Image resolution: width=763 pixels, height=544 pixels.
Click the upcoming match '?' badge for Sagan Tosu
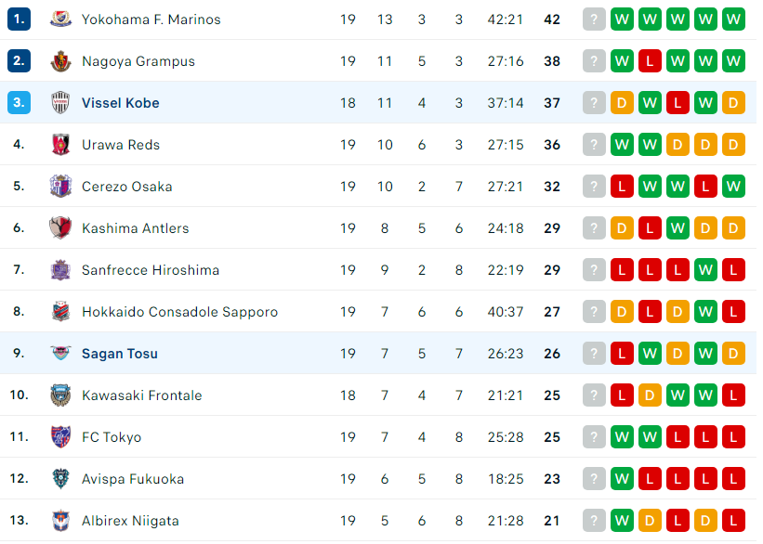click(x=594, y=354)
